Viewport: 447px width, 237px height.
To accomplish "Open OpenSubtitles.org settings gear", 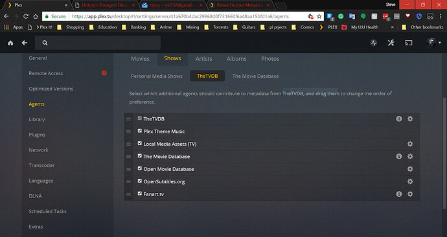I will pyautogui.click(x=410, y=181).
